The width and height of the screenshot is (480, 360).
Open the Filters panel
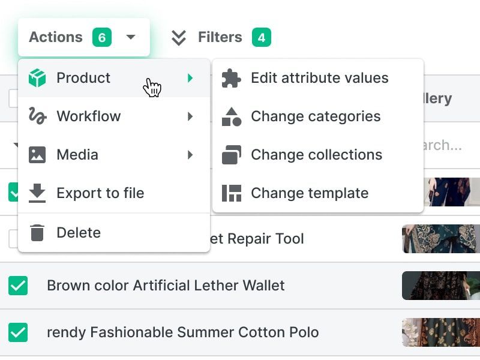click(x=220, y=37)
